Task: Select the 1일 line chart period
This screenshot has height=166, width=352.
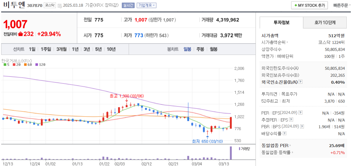Action: point(32,49)
